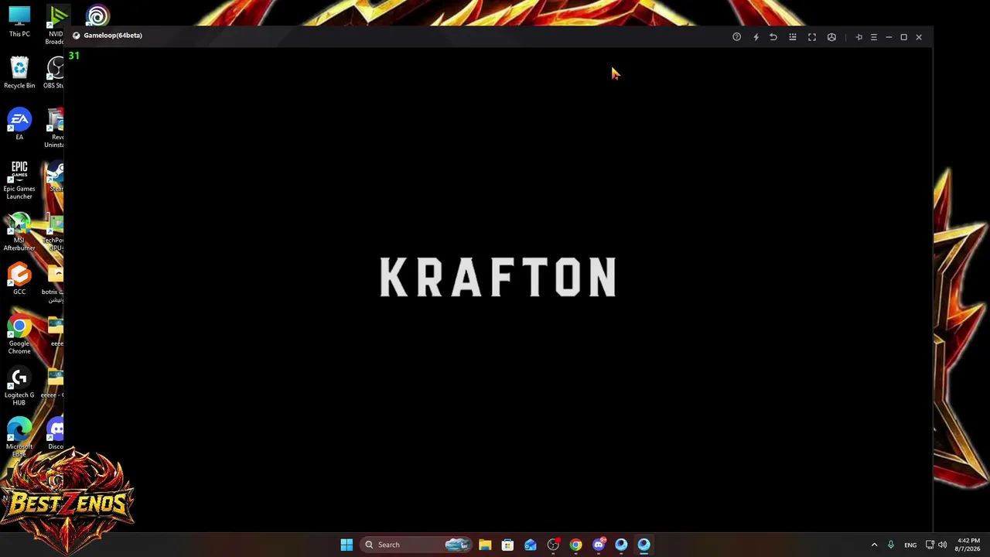
Task: Select the OBS Studio desktop shortcut
Action: coord(54,73)
